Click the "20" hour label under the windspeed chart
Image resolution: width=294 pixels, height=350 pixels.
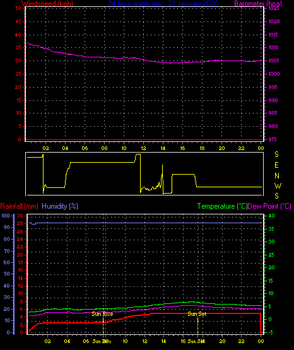221,148
